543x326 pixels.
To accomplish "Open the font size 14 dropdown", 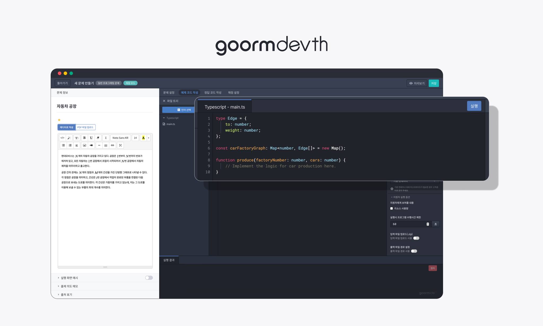I will [135, 138].
